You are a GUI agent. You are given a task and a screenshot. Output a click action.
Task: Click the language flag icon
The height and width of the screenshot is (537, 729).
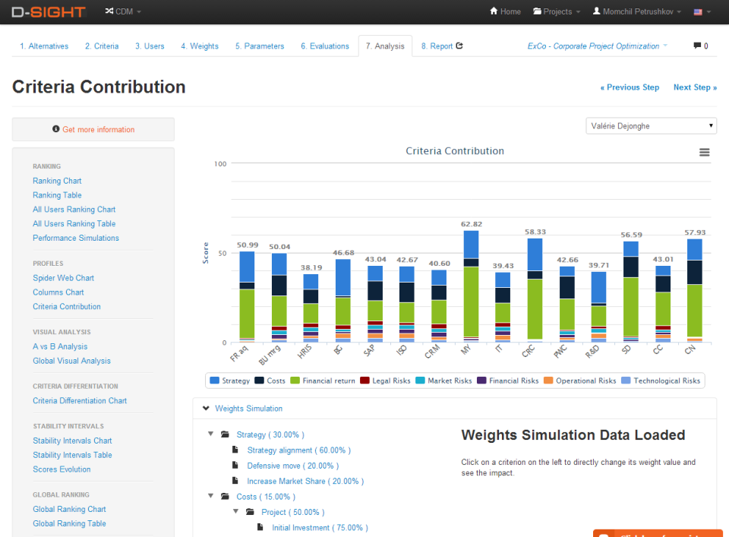pos(699,12)
